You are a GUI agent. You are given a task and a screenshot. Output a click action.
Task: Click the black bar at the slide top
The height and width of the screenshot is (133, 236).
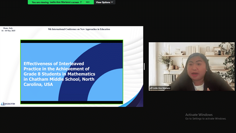(x=71, y=41)
